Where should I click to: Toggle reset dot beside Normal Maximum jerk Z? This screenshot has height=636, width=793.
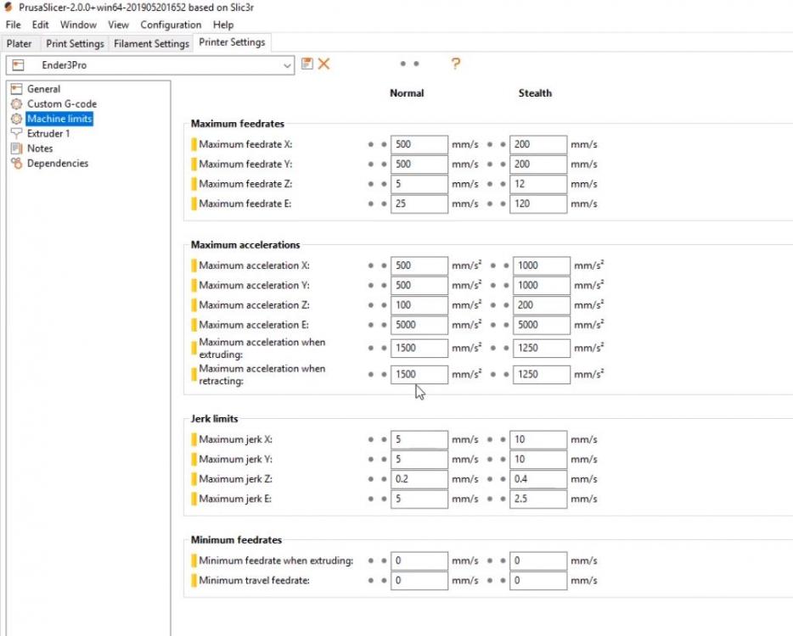point(384,479)
